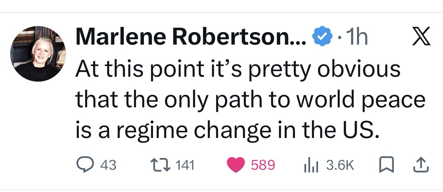Unlike the post via the pink heart
The height and width of the screenshot is (192, 443).
[236, 165]
